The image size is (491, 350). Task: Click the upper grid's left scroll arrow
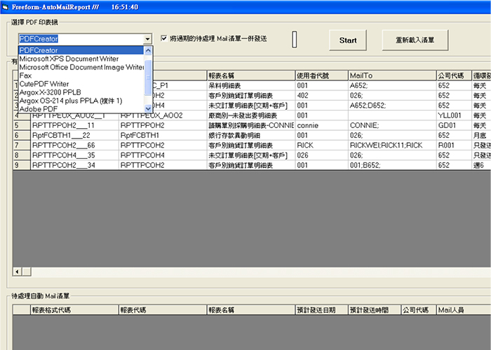click(x=18, y=272)
